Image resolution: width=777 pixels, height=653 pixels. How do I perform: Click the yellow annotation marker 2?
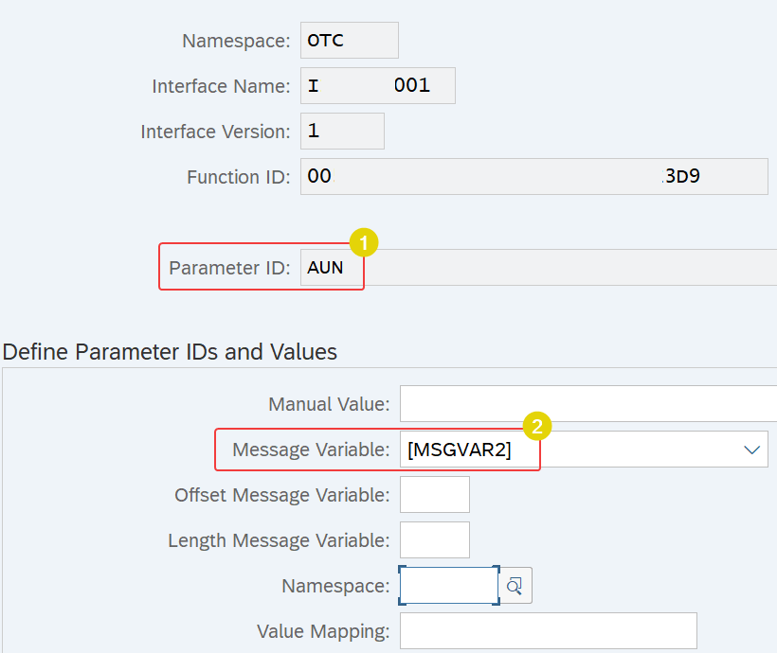(x=537, y=426)
